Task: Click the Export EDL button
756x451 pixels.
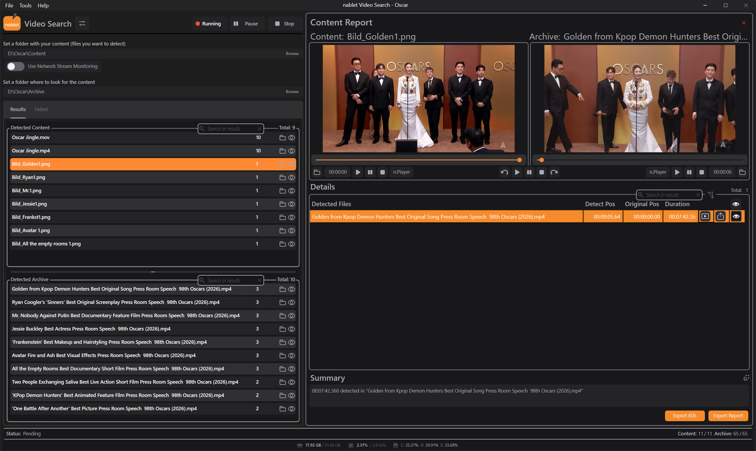Action: 685,416
